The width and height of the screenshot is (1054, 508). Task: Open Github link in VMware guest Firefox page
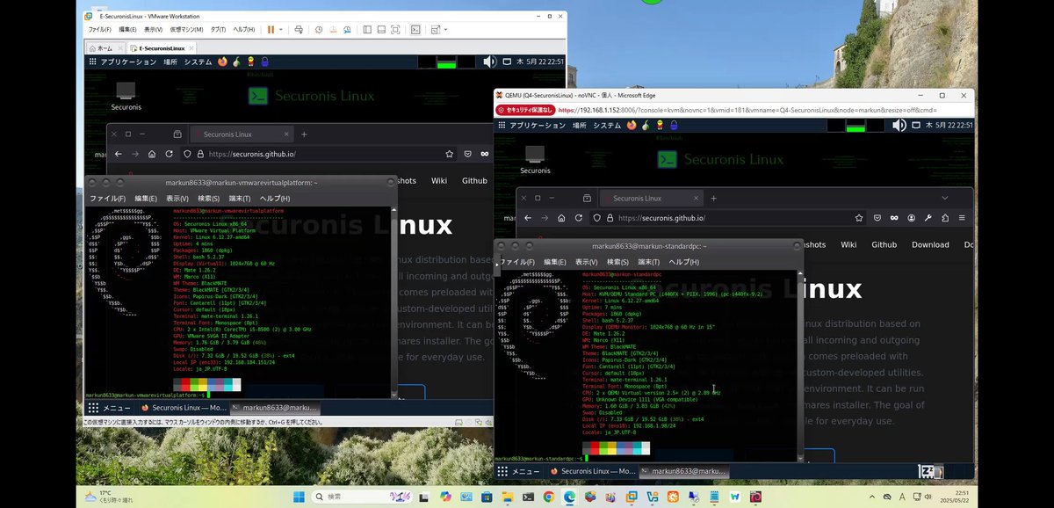[x=474, y=181]
